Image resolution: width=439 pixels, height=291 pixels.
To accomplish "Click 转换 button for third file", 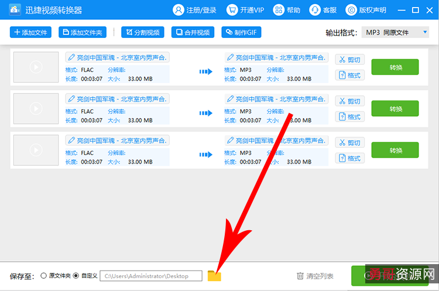I will pyautogui.click(x=395, y=150).
